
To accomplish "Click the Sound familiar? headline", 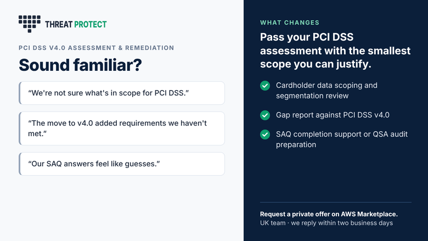I will [x=80, y=65].
